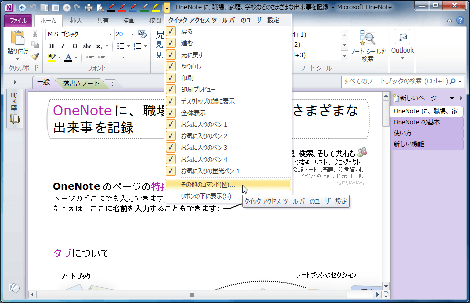Apply black font color button

point(69,57)
